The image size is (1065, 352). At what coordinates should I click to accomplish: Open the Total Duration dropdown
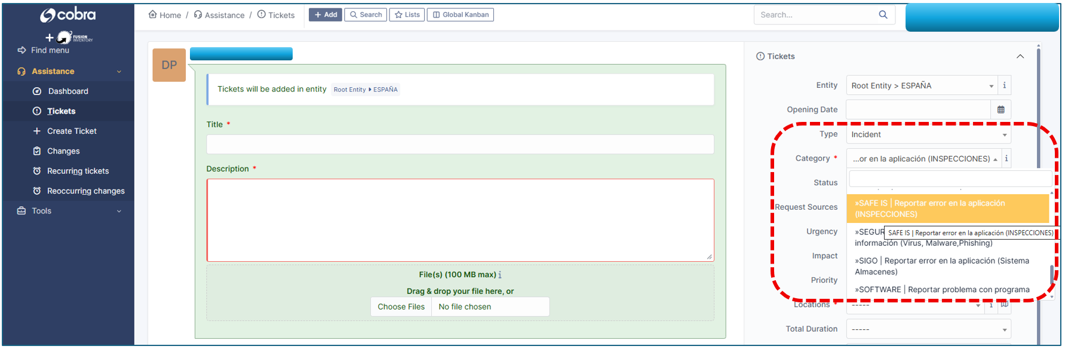tap(928, 329)
